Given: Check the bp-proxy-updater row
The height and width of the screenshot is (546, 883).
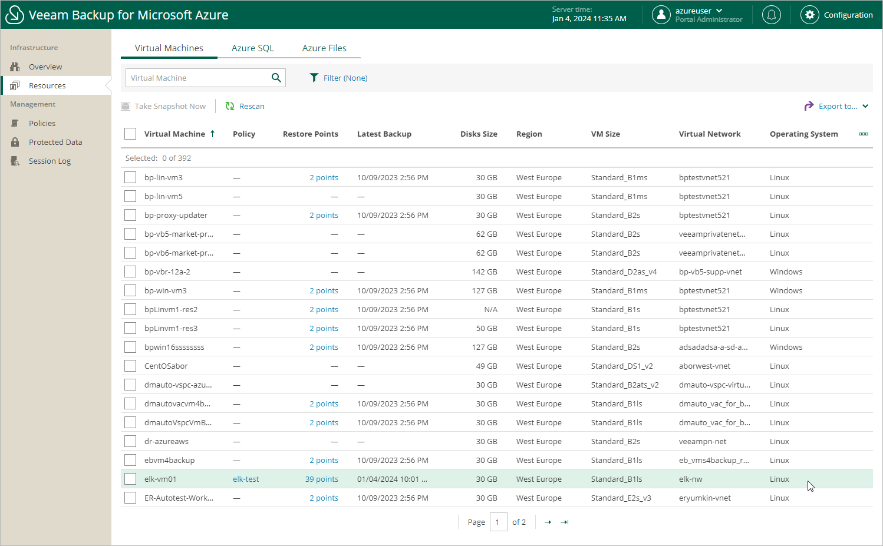Looking at the screenshot, I should (x=130, y=215).
